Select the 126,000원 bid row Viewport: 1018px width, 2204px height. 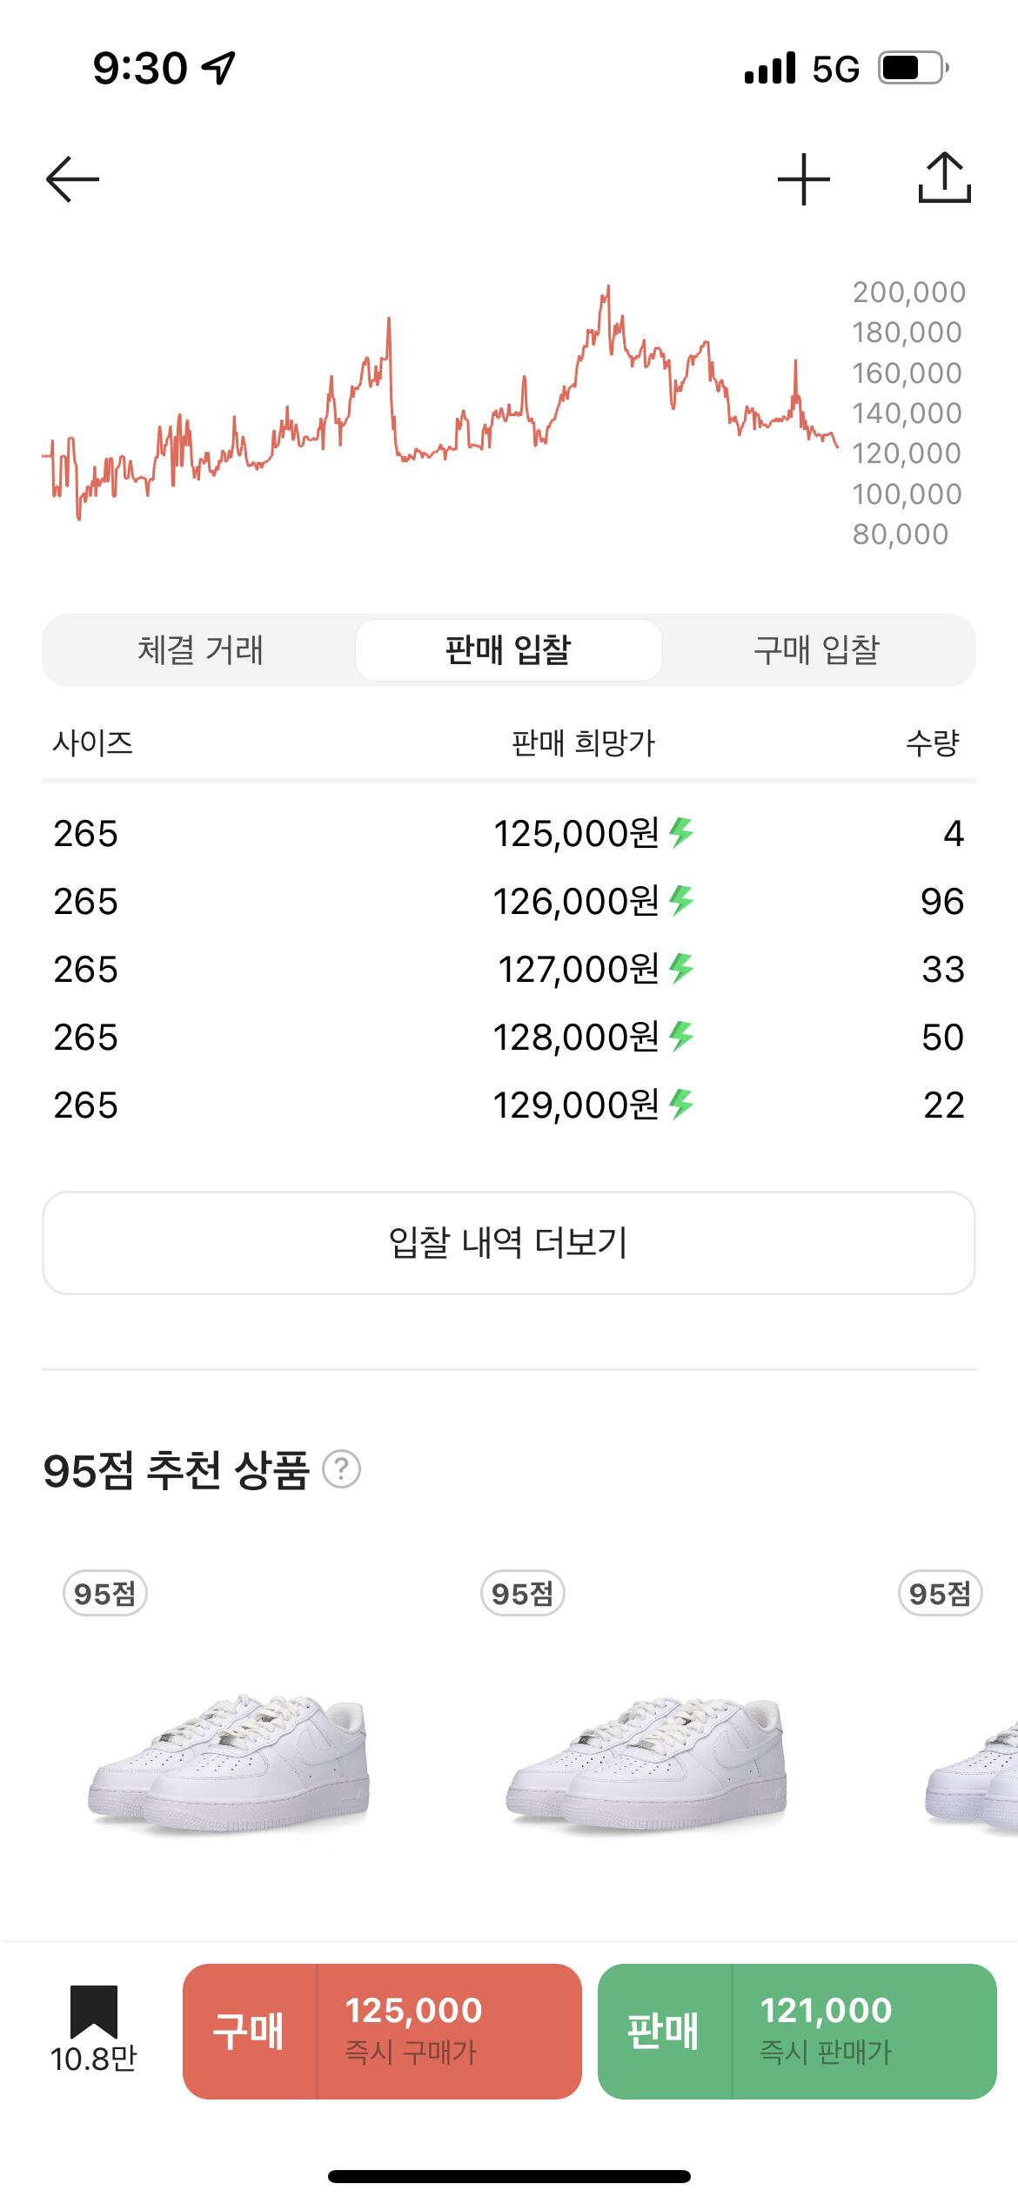(x=508, y=901)
